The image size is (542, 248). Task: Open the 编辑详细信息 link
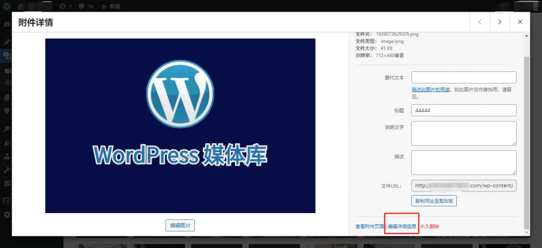(402, 227)
